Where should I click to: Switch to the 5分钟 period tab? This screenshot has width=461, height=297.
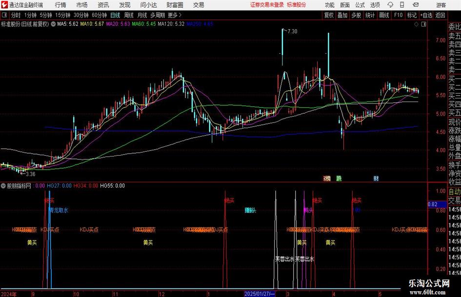tap(46, 15)
